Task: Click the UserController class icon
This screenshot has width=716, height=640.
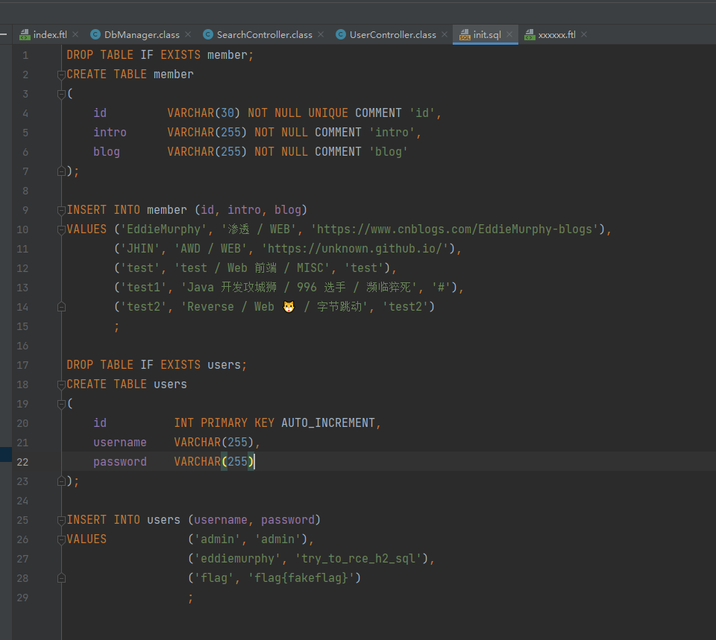Action: [x=341, y=35]
